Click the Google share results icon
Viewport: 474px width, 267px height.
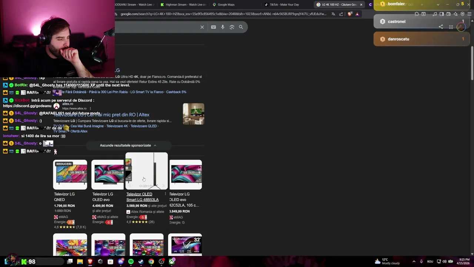[x=441, y=27]
